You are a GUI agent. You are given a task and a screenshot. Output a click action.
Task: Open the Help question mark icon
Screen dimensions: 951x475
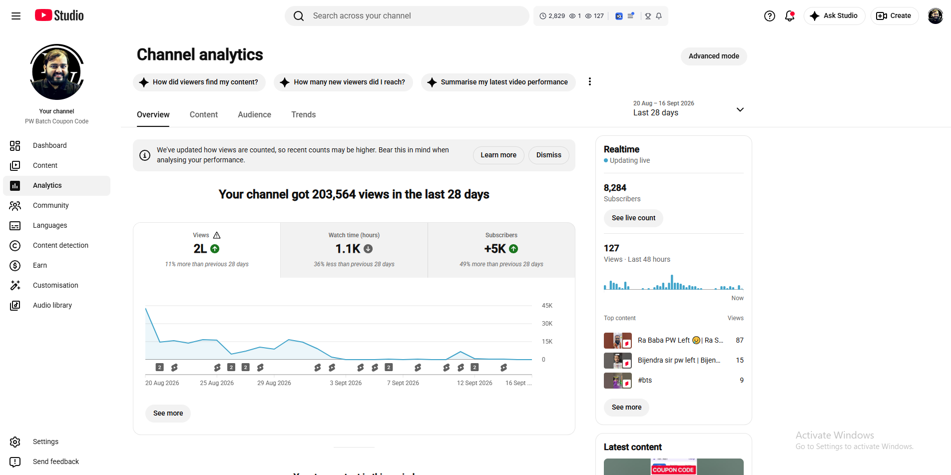tap(770, 16)
